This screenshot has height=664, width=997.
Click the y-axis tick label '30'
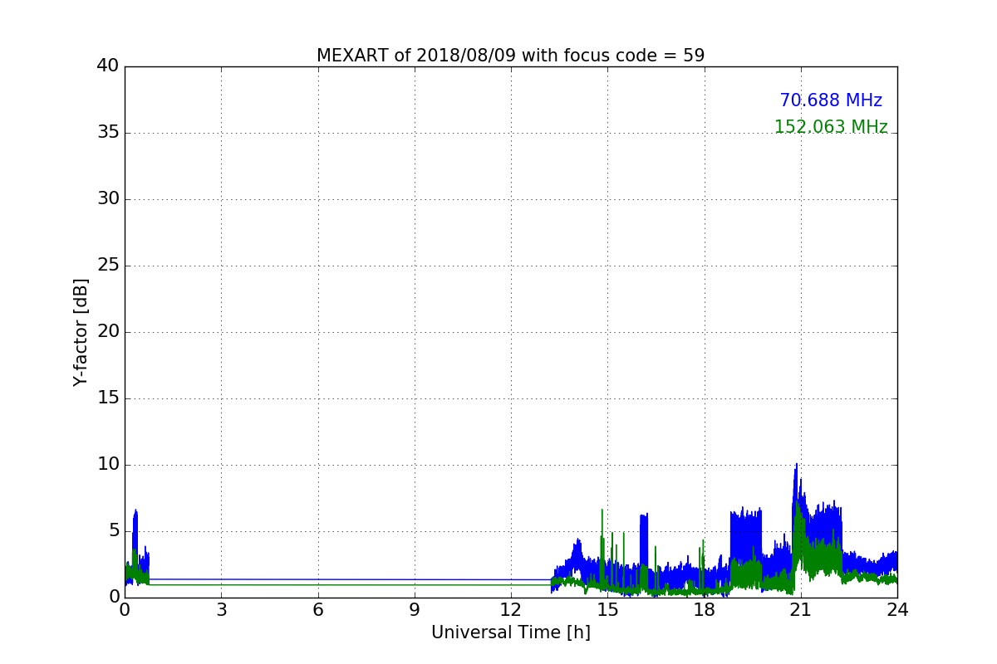tap(108, 199)
